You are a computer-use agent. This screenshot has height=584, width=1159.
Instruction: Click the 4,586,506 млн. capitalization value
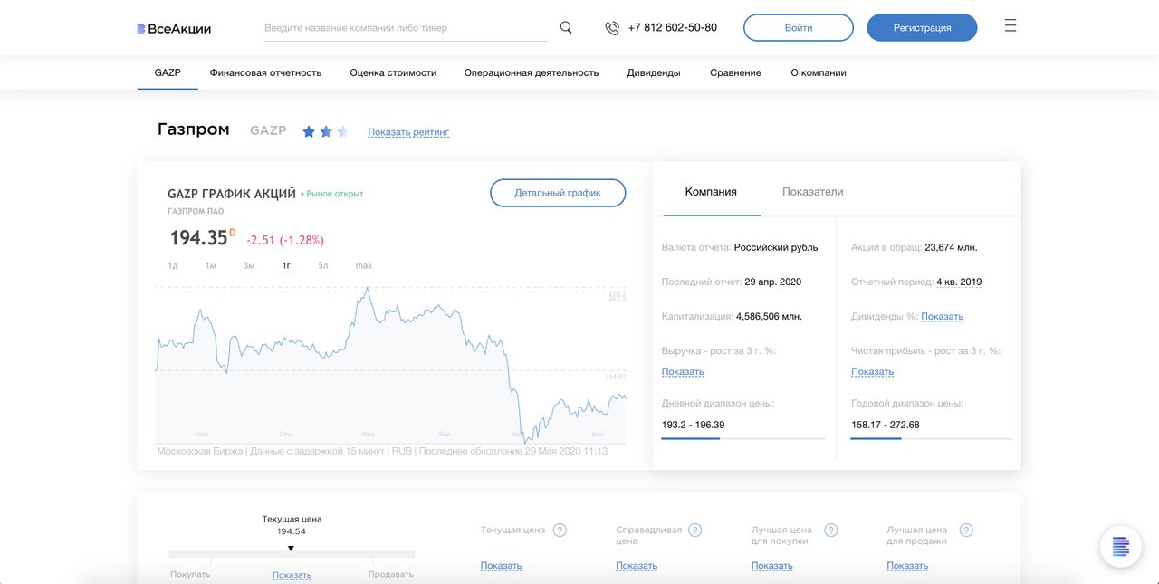click(769, 316)
